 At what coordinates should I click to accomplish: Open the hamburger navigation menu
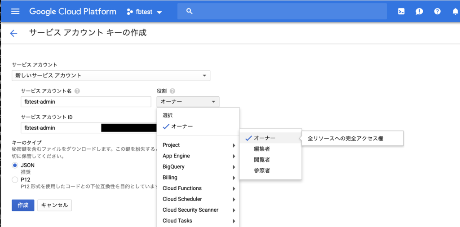[x=15, y=11]
